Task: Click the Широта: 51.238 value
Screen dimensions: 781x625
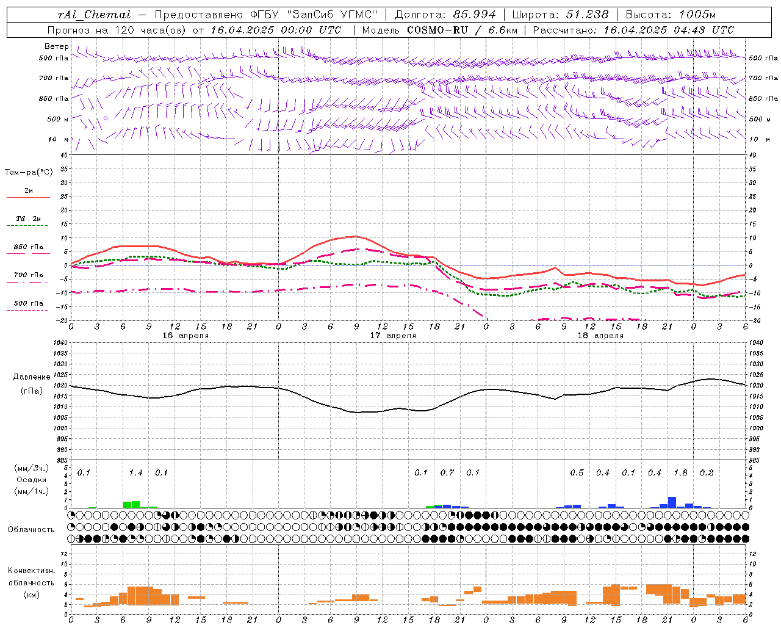Action: click(x=560, y=15)
